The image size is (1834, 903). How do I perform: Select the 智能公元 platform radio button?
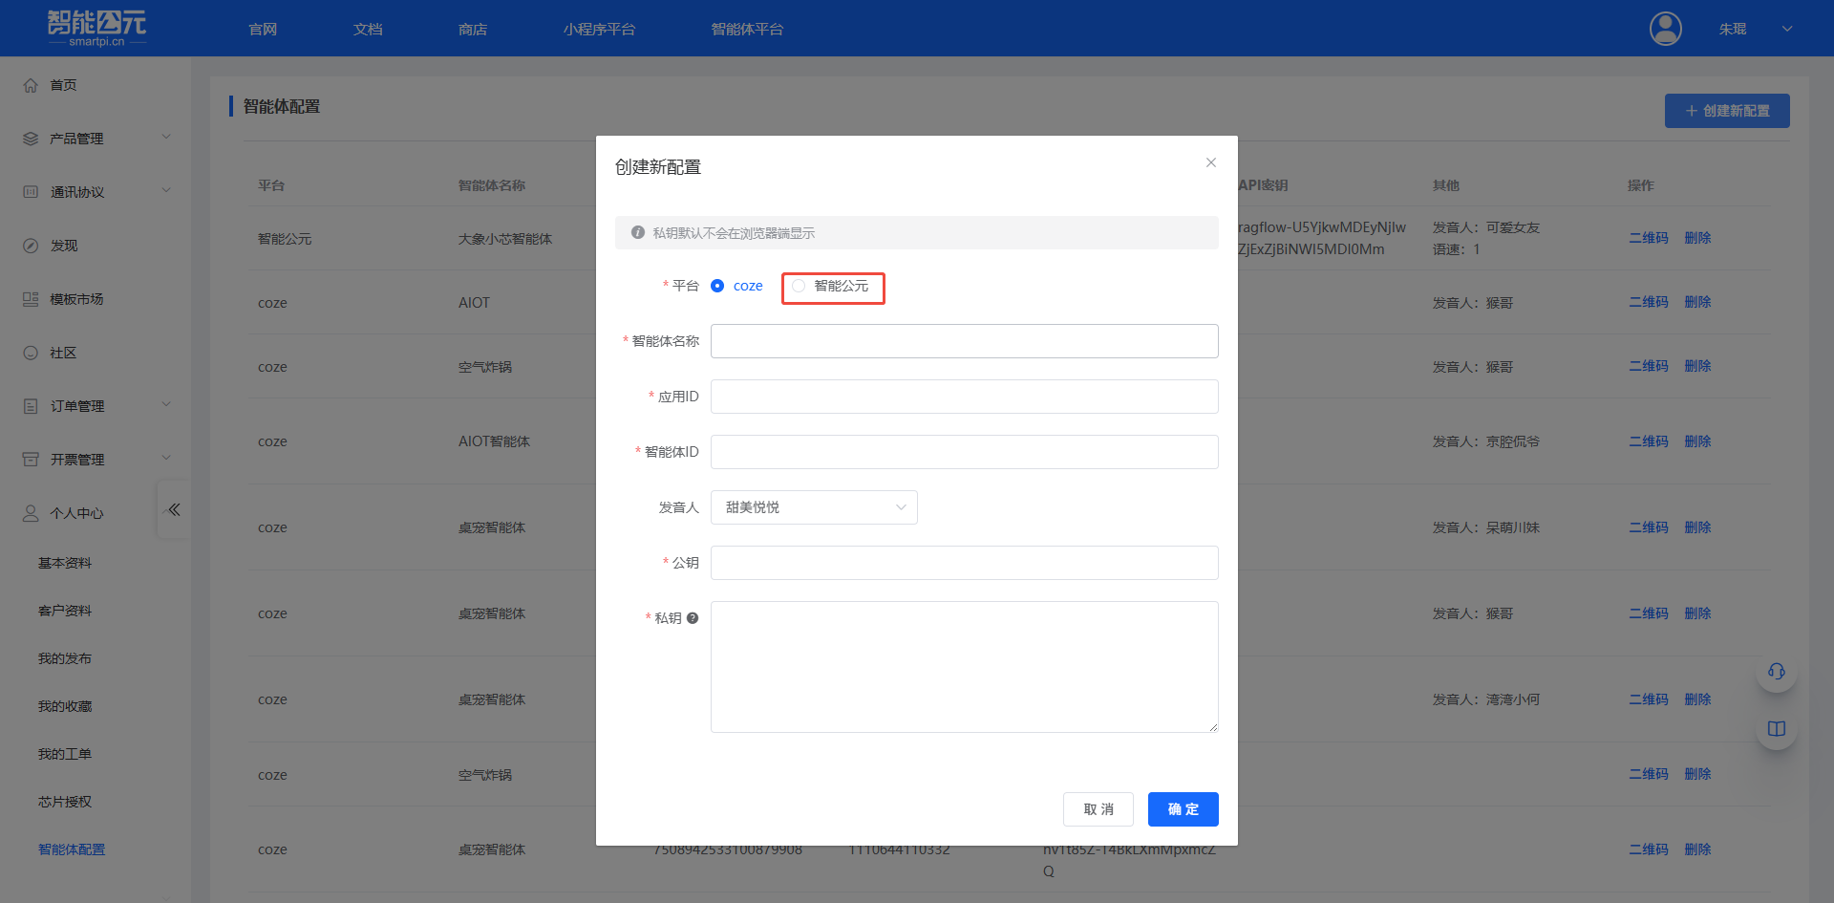(799, 286)
